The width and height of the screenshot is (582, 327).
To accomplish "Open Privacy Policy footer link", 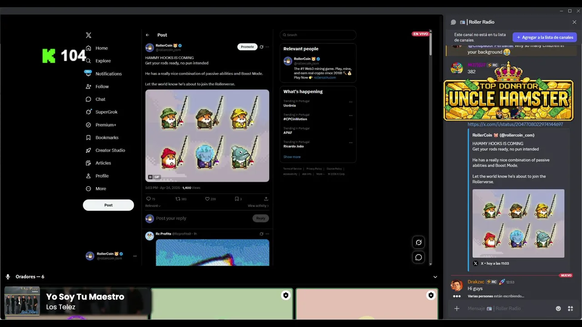I will [x=314, y=169].
